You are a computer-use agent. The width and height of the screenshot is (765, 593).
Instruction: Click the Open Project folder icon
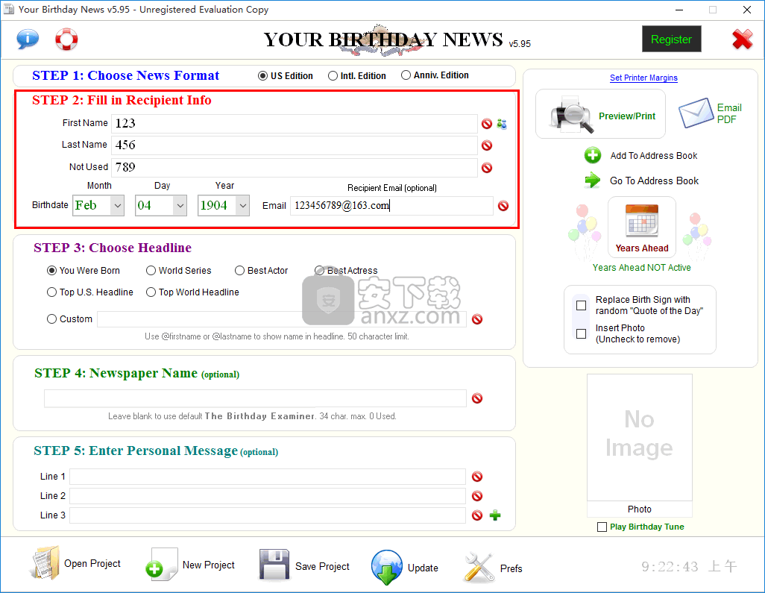click(x=45, y=563)
